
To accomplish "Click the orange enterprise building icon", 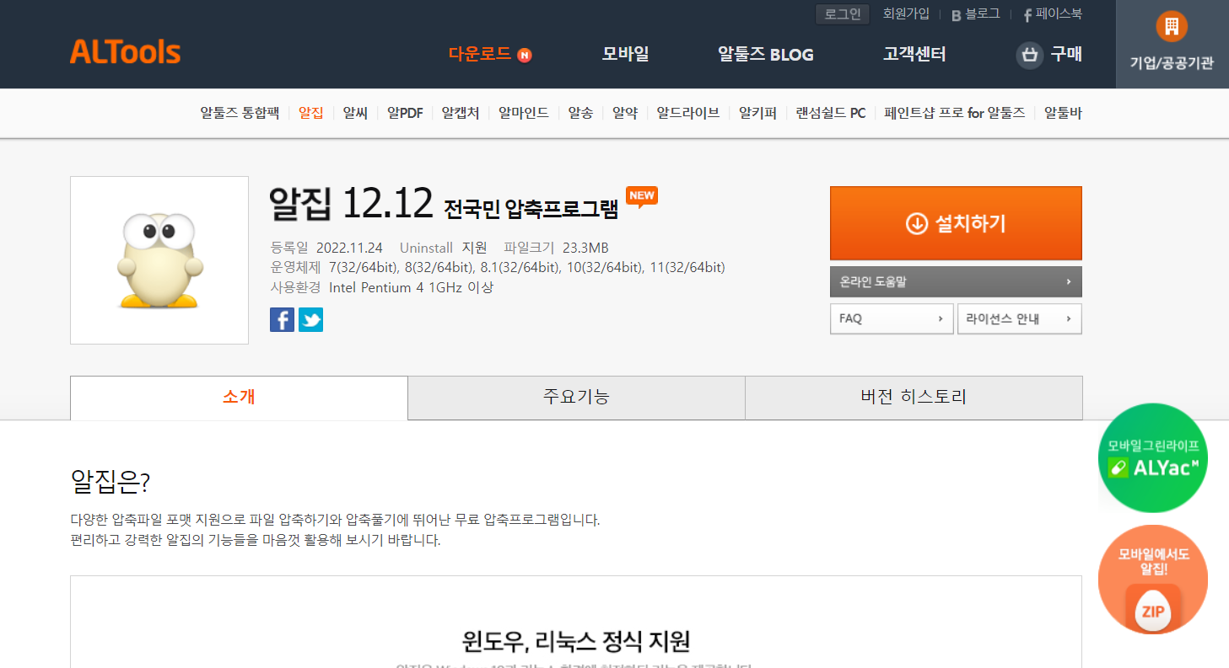I will (1172, 27).
